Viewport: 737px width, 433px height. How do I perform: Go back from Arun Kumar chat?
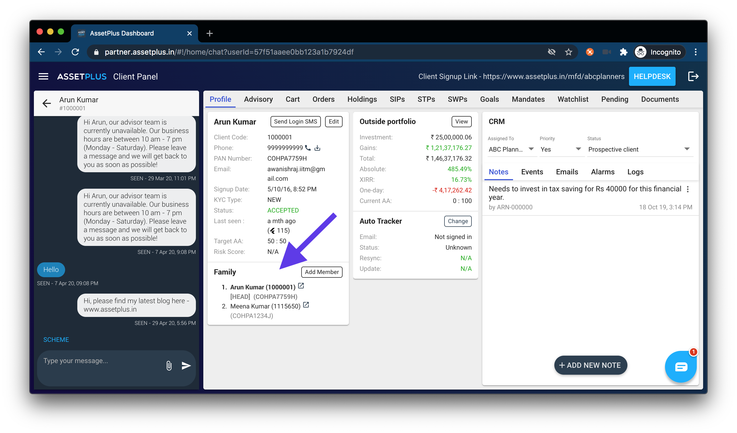click(x=47, y=103)
